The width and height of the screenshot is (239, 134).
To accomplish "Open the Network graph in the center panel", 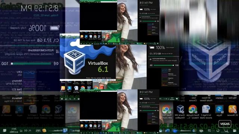I will pos(165,84).
